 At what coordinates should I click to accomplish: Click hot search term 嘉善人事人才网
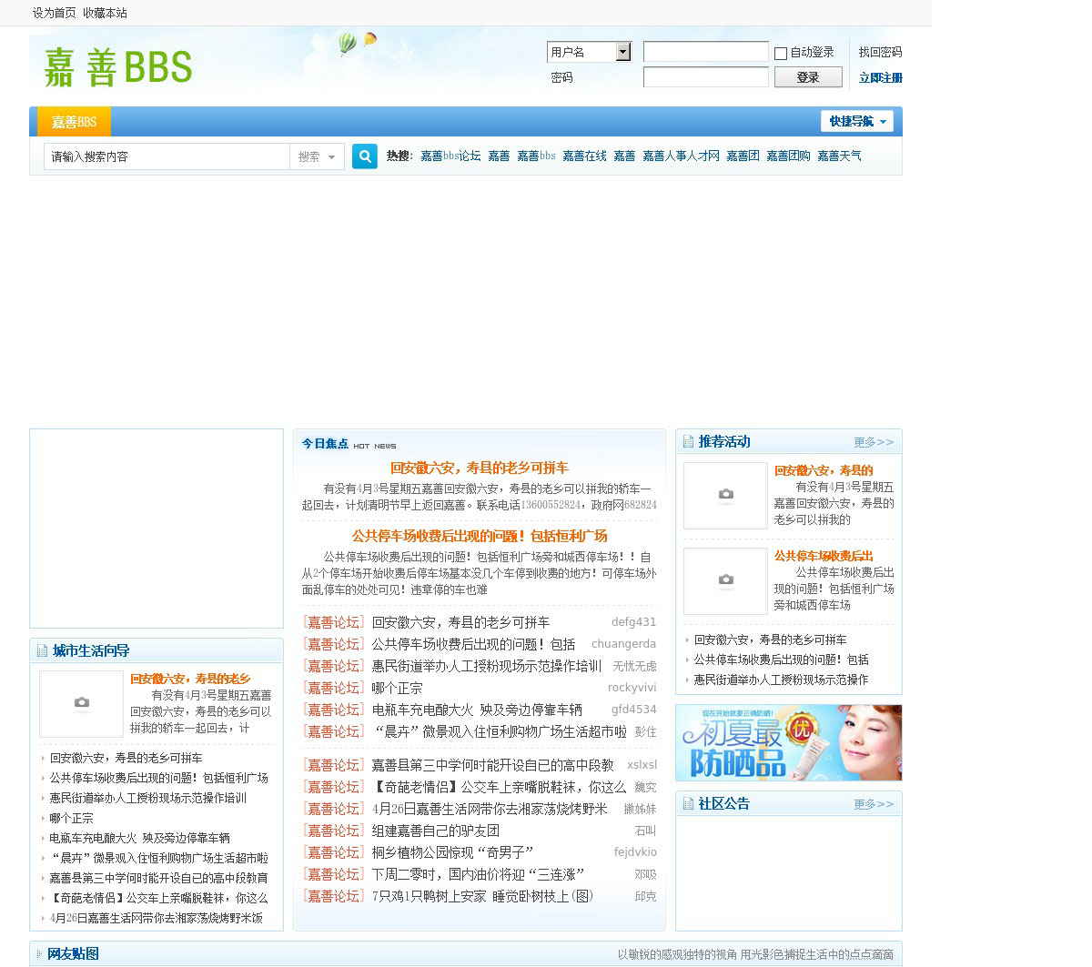[681, 156]
